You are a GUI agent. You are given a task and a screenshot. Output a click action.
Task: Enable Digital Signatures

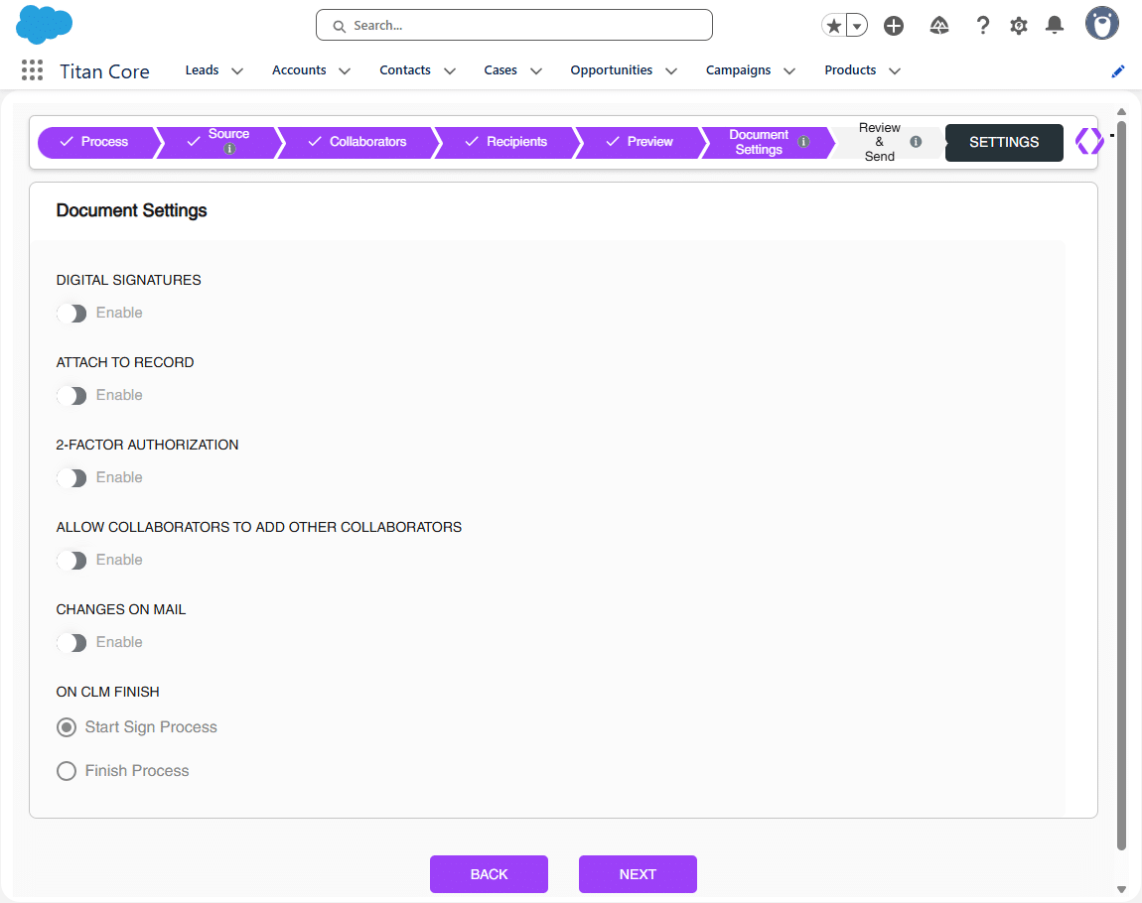point(71,313)
